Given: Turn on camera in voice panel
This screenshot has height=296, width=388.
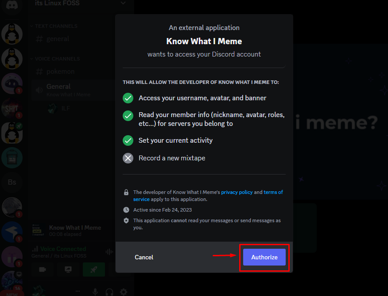Looking at the screenshot, I should point(43,269).
